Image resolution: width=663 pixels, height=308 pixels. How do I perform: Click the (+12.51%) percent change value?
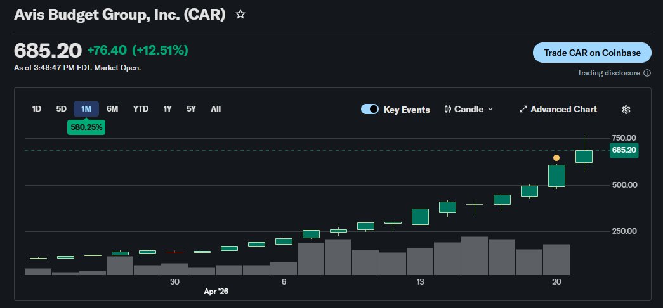coord(161,50)
